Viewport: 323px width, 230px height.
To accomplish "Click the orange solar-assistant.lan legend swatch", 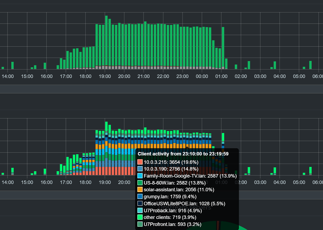I will click(140, 190).
